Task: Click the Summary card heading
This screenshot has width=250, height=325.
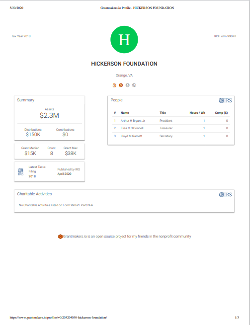Action: pos(26,100)
